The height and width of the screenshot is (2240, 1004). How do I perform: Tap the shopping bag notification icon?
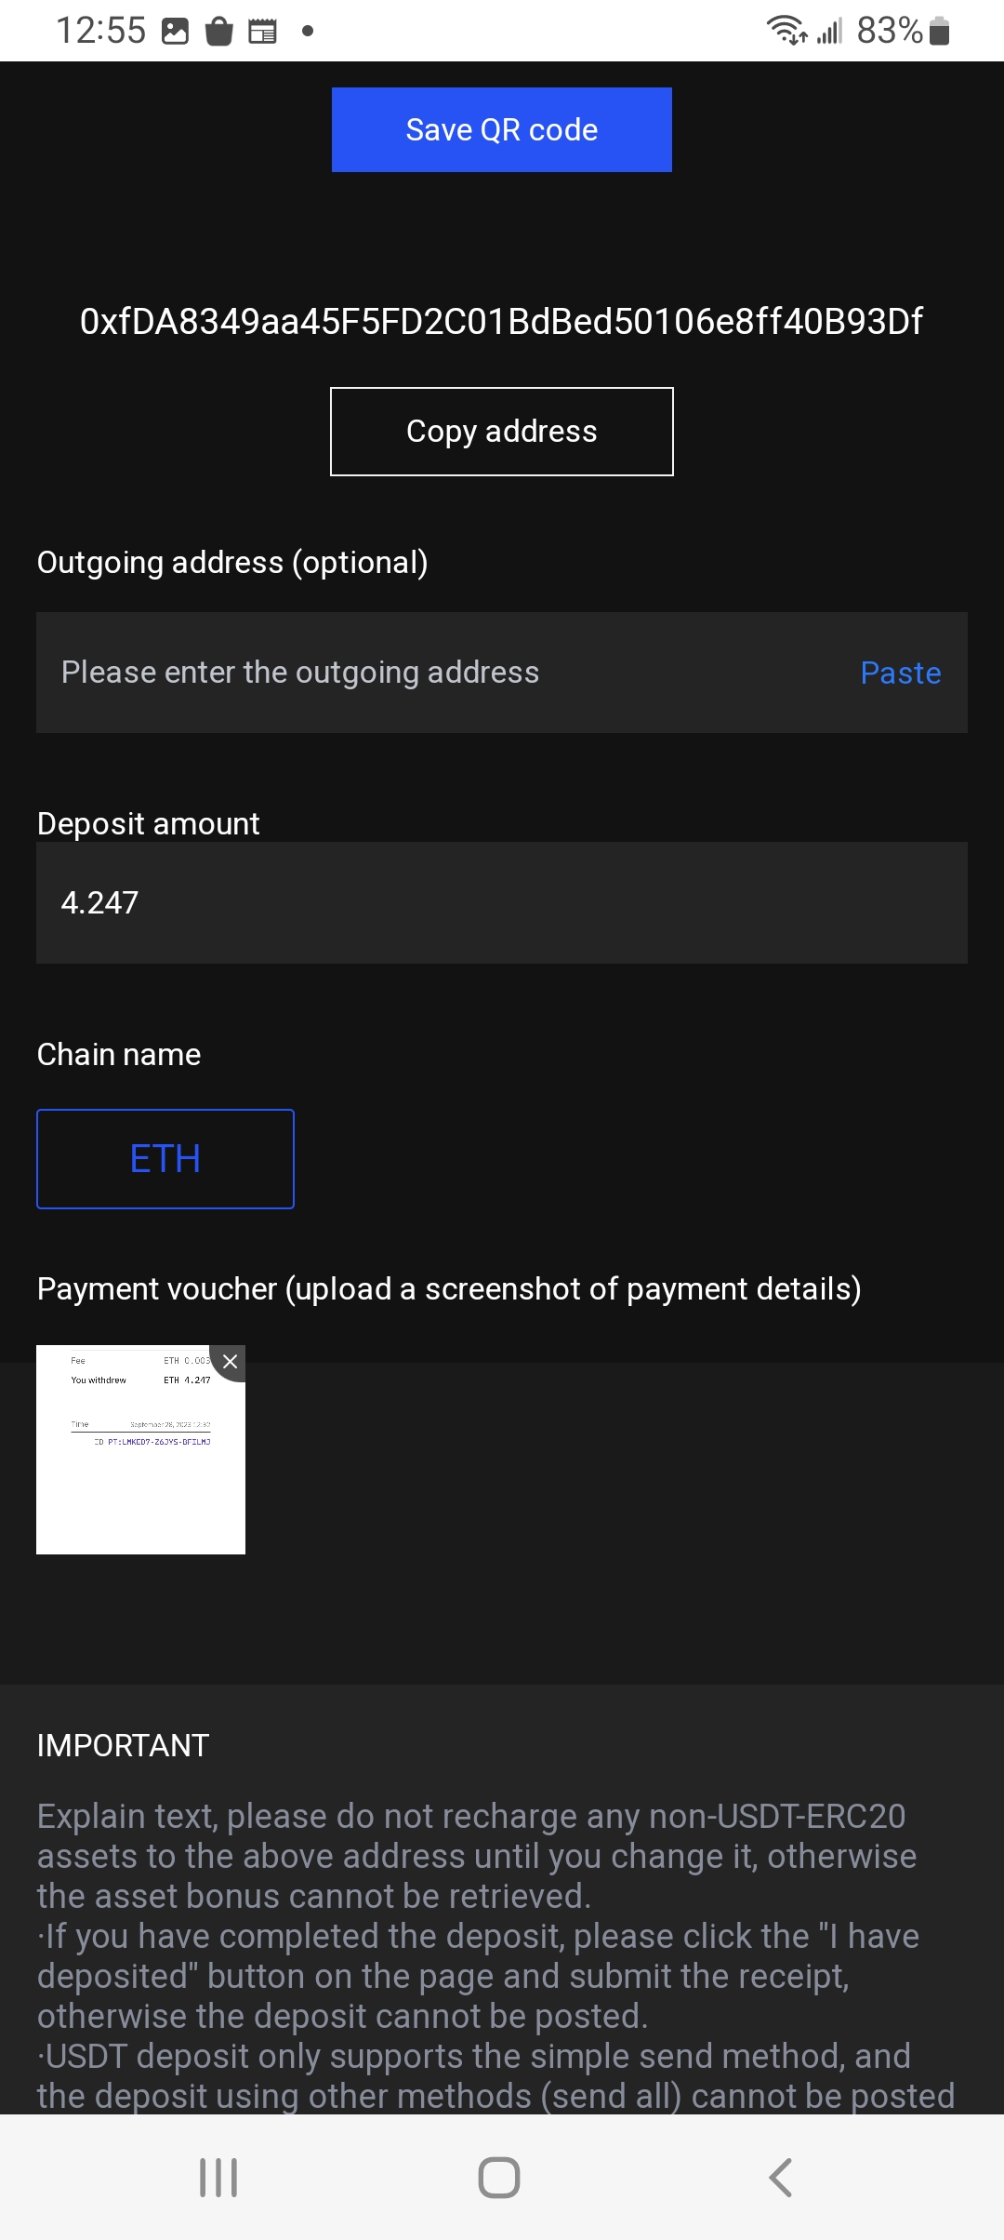pyautogui.click(x=218, y=32)
